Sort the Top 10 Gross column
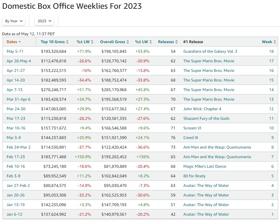This screenshot has width=280, height=221. pos(53,42)
